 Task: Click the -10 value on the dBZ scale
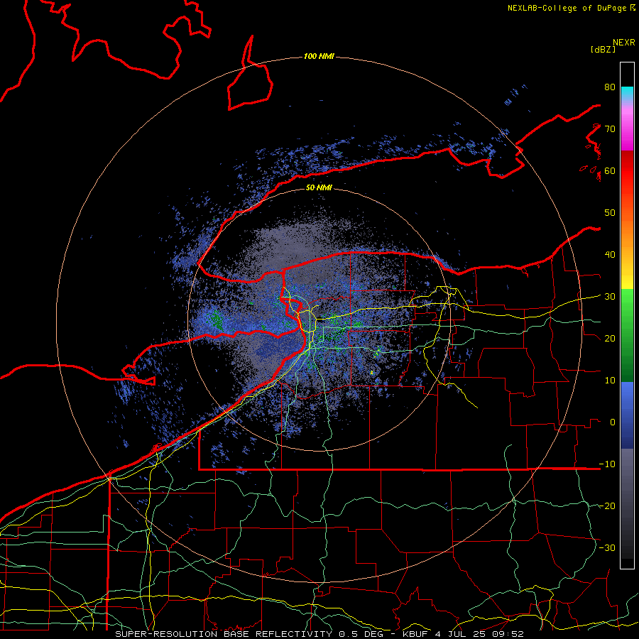coord(607,464)
